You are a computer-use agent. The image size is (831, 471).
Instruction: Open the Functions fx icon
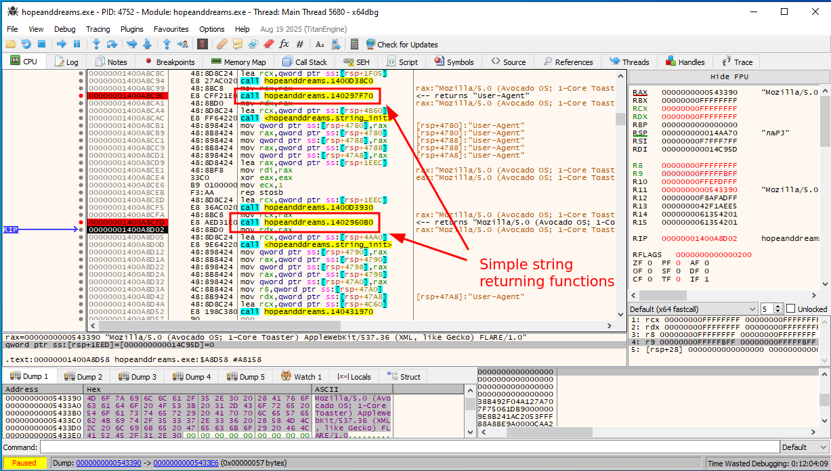click(x=284, y=44)
